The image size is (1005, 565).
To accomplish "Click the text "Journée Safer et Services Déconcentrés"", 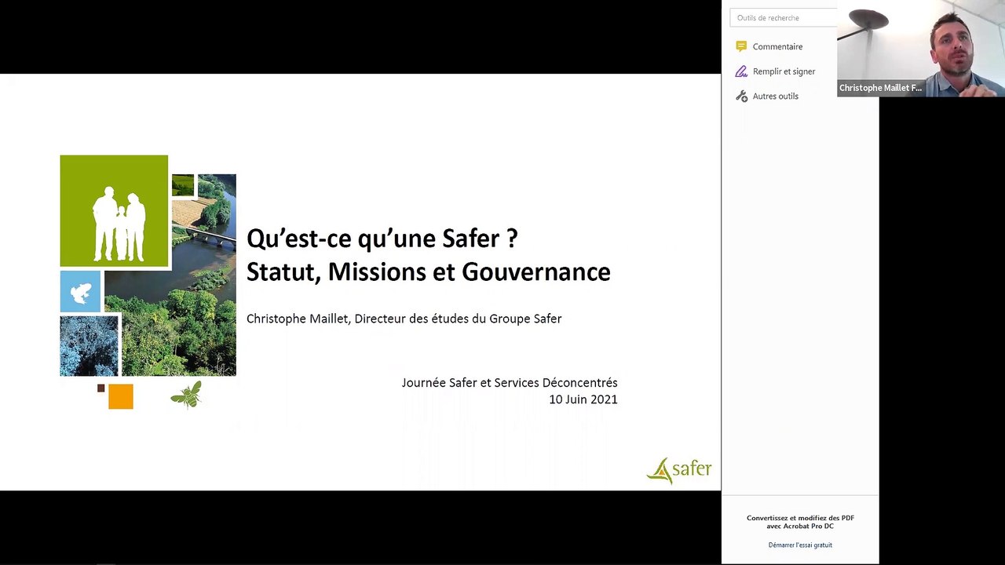I will pos(510,383).
